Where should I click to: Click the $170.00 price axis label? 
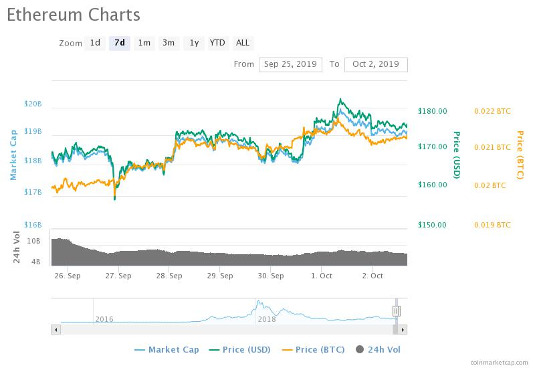pos(432,147)
